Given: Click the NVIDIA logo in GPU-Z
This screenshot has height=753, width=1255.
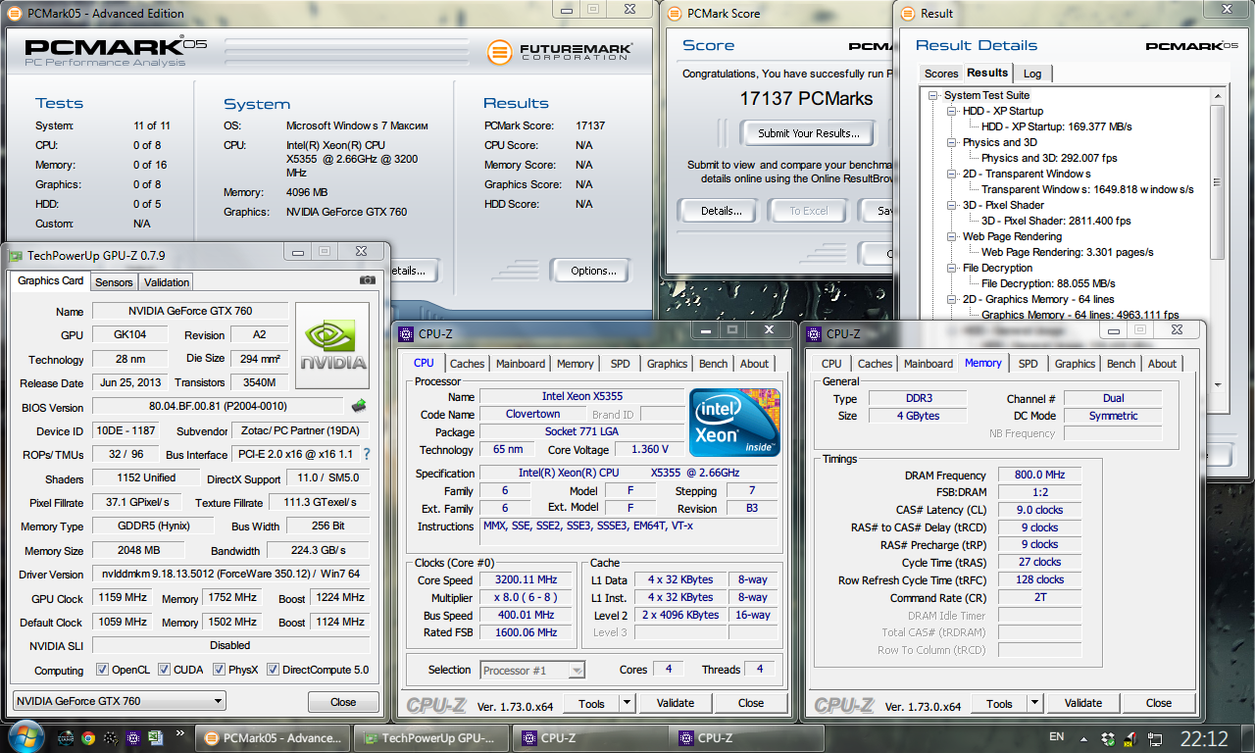Looking at the screenshot, I should point(332,346).
